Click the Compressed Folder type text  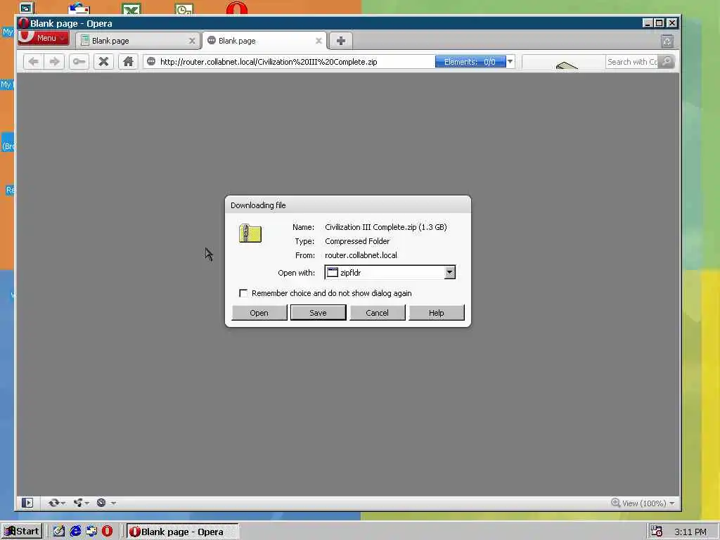(x=357, y=241)
